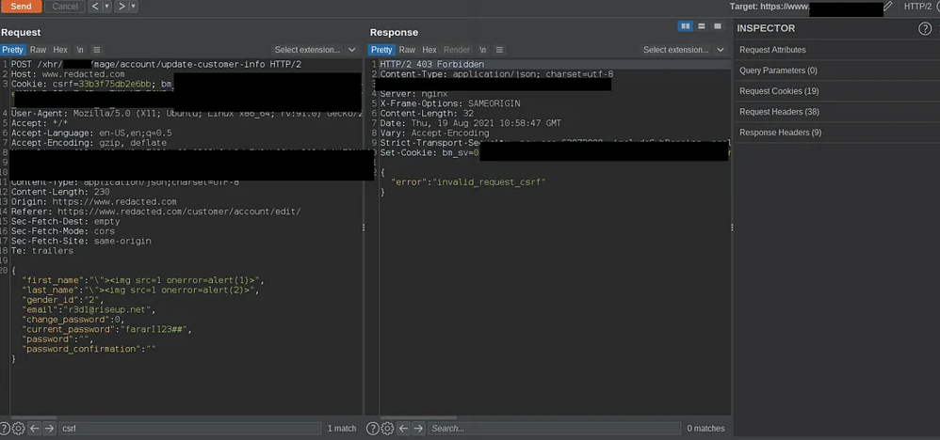Open Response Select extension dropdown
Image resolution: width=940 pixels, height=440 pixels.
click(684, 50)
